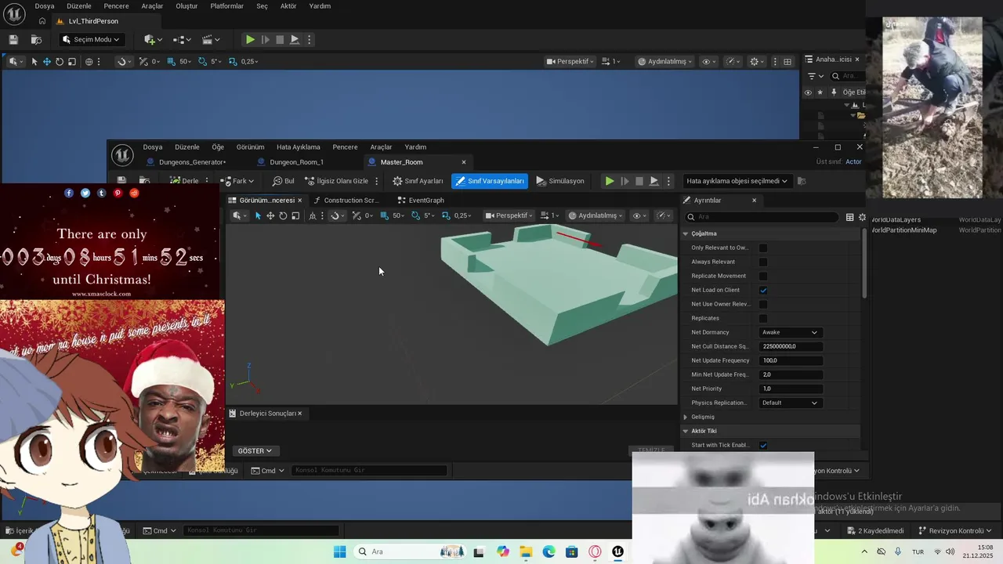Click the save icon in the main editor toolbar
This screenshot has width=1003, height=564.
[x=13, y=39]
